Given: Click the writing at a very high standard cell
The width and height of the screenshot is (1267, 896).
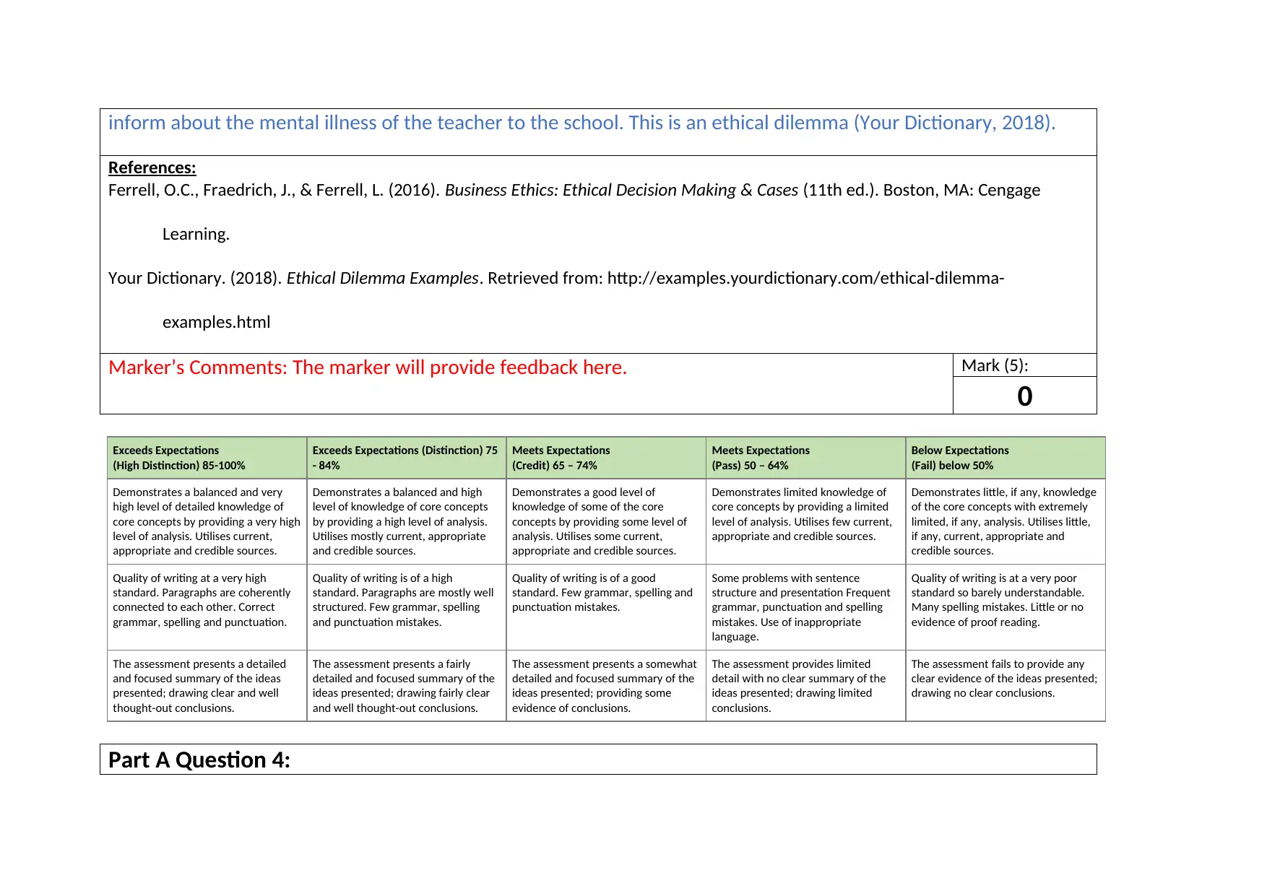Looking at the screenshot, I should coord(207,607).
